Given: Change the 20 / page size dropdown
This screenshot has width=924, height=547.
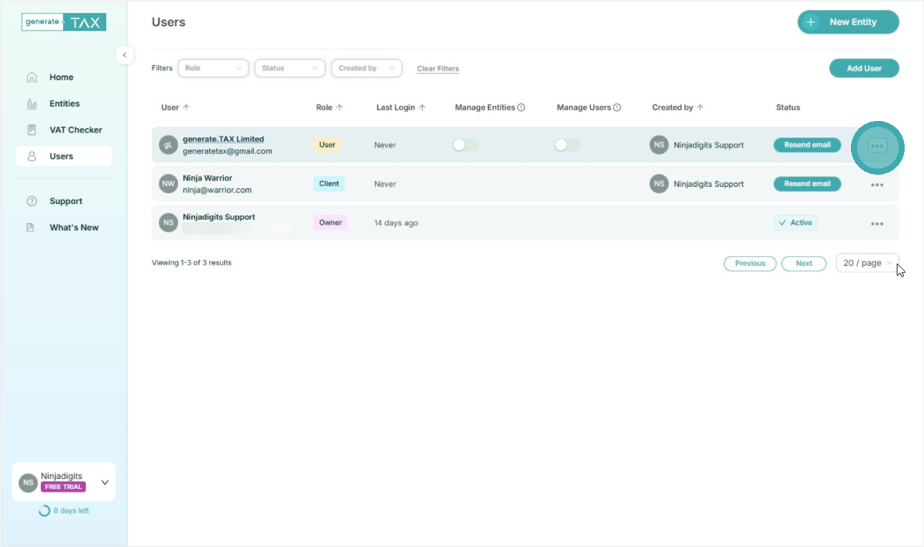Looking at the screenshot, I should [867, 263].
